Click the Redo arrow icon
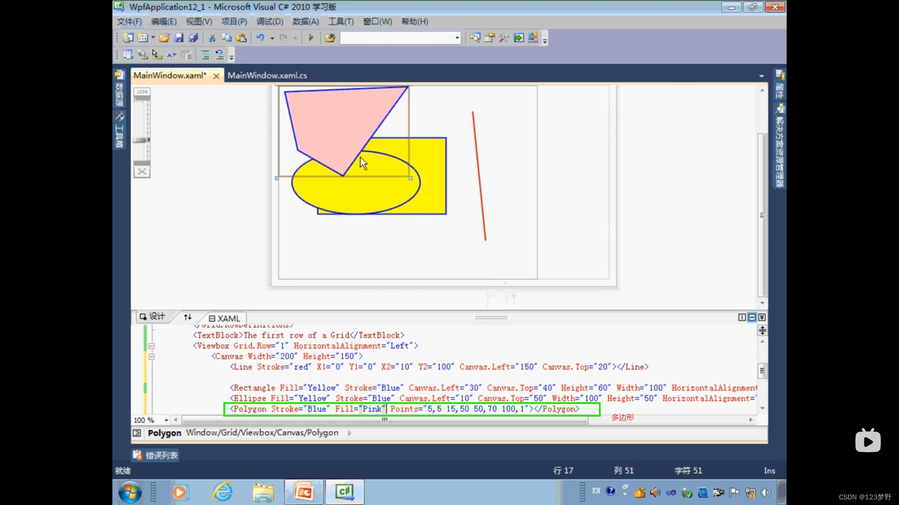The height and width of the screenshot is (505, 899). [x=283, y=38]
